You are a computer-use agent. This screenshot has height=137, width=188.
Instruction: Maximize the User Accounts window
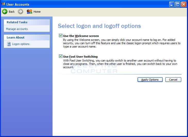178,4
